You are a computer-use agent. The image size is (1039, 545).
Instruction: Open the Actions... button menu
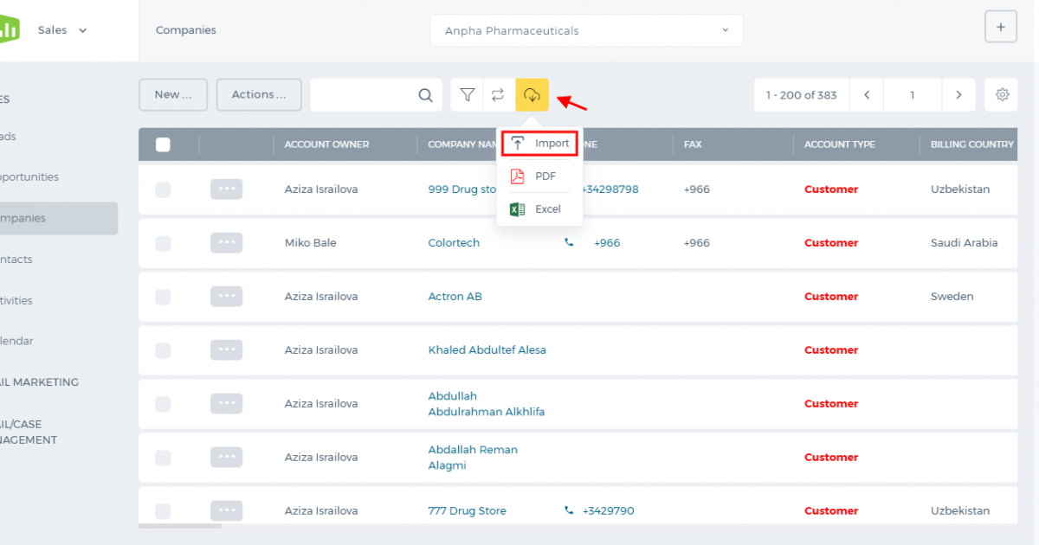click(x=259, y=94)
